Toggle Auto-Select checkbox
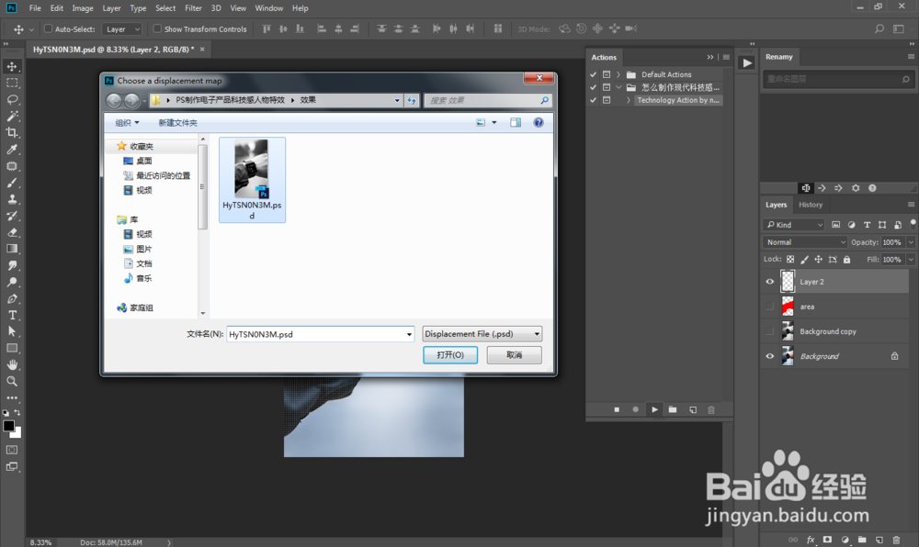Viewport: 919px width, 547px height. point(48,28)
